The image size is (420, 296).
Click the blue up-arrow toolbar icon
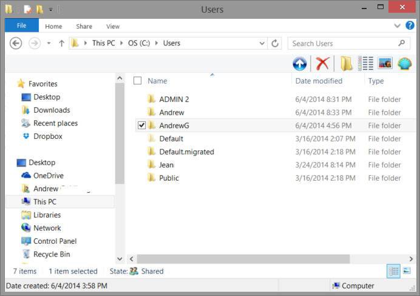pos(300,64)
